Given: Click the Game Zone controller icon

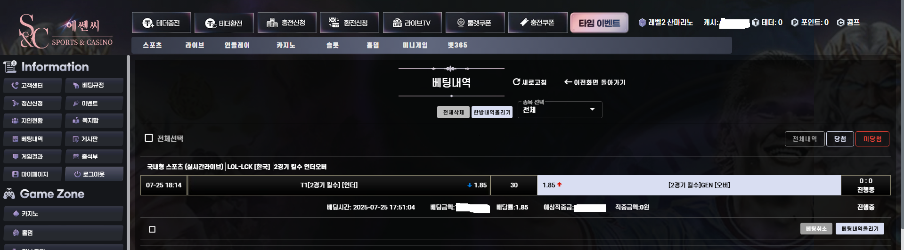Looking at the screenshot, I should (x=9, y=194).
